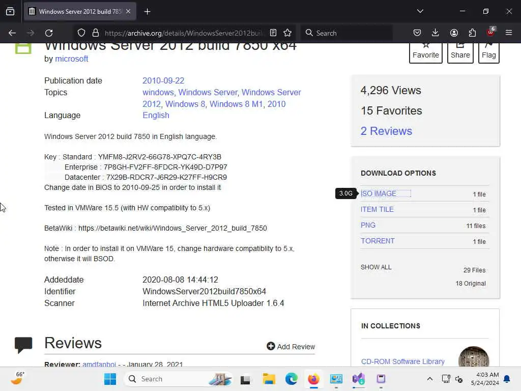
Task: Open the muted volume tray icon
Action: click(459, 379)
